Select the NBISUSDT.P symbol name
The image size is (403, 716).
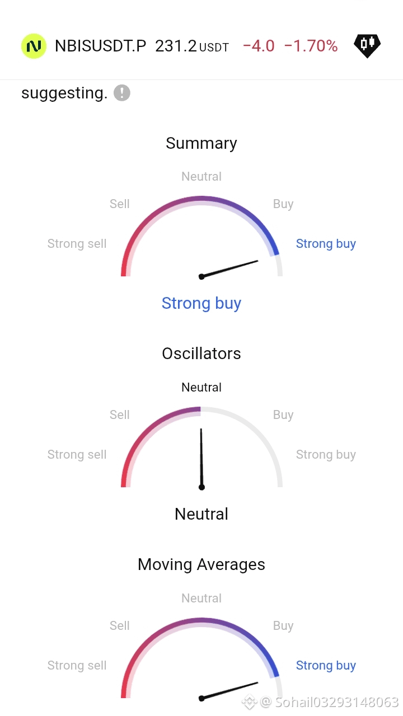(101, 46)
